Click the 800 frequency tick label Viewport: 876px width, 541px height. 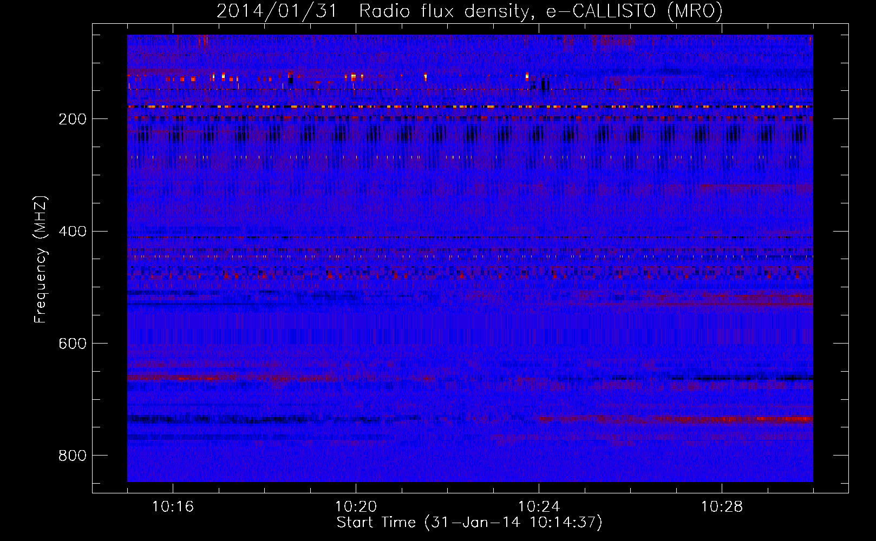[73, 456]
